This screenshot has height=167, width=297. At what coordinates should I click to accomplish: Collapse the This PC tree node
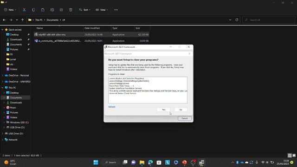click(2, 88)
